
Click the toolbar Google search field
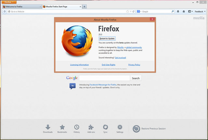click(156, 11)
